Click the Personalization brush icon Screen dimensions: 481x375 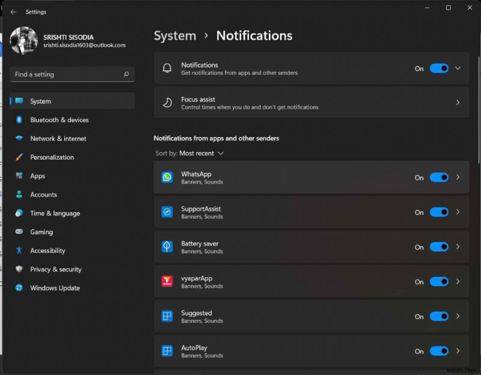pyautogui.click(x=18, y=157)
